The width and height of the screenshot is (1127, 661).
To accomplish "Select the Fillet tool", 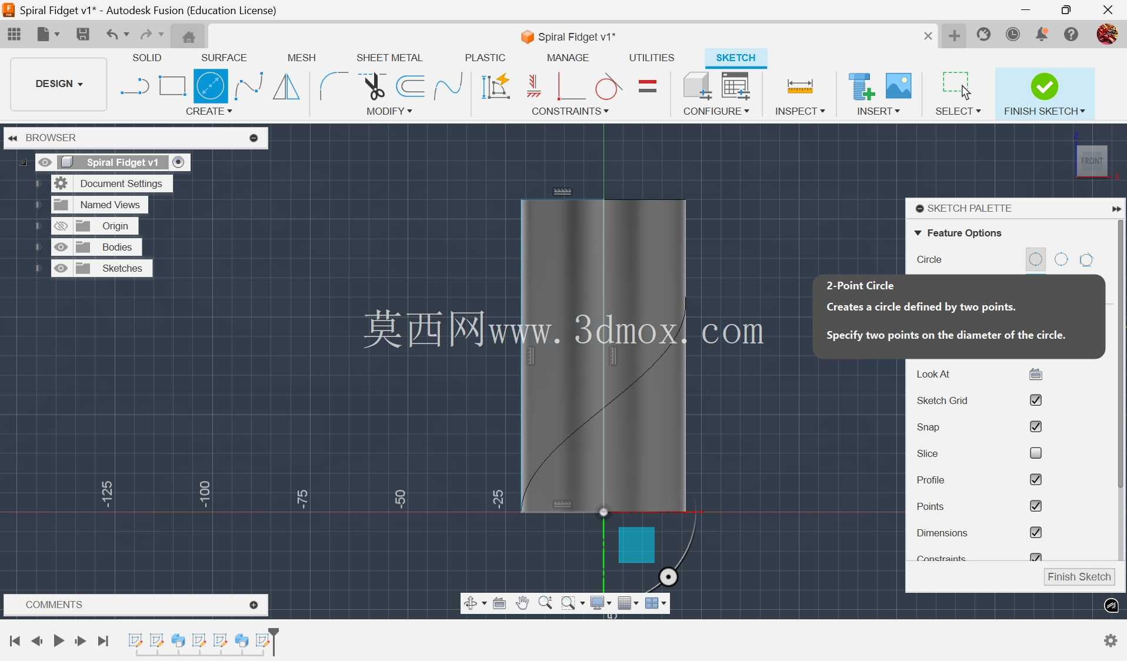I will [334, 86].
